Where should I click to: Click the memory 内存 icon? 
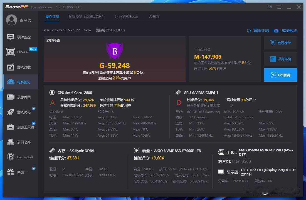click(52, 151)
